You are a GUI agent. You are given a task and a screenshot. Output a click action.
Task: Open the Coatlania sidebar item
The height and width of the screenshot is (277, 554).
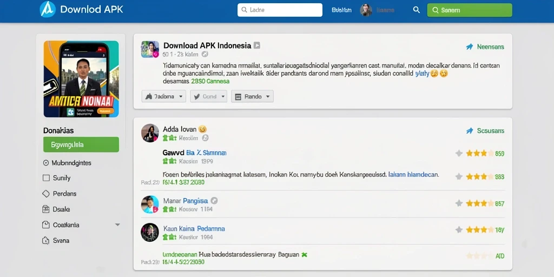[x=61, y=225]
